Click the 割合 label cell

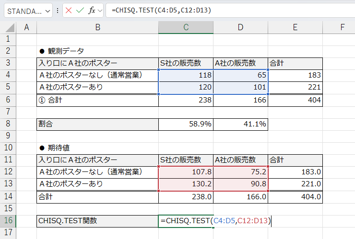[97, 124]
